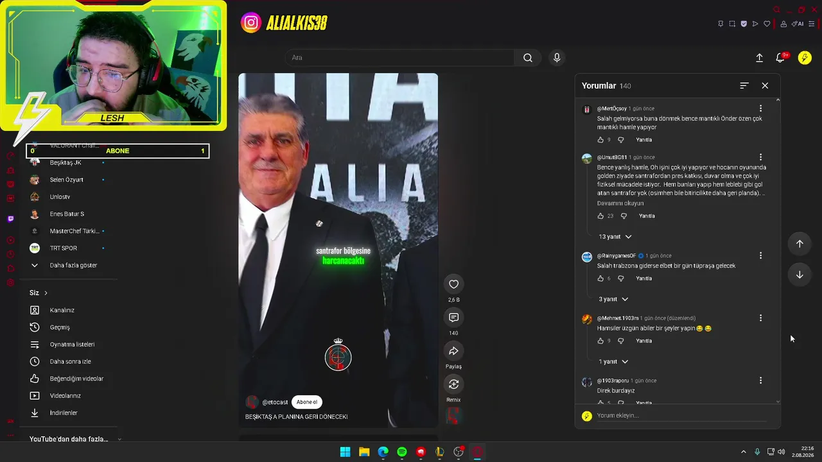Image resolution: width=822 pixels, height=462 pixels.
Task: Click the Ara search input field
Action: pos(399,58)
